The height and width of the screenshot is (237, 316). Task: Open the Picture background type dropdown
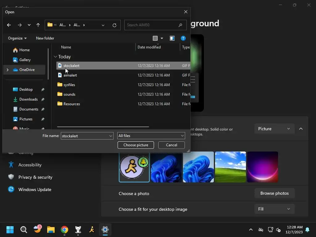point(274,129)
